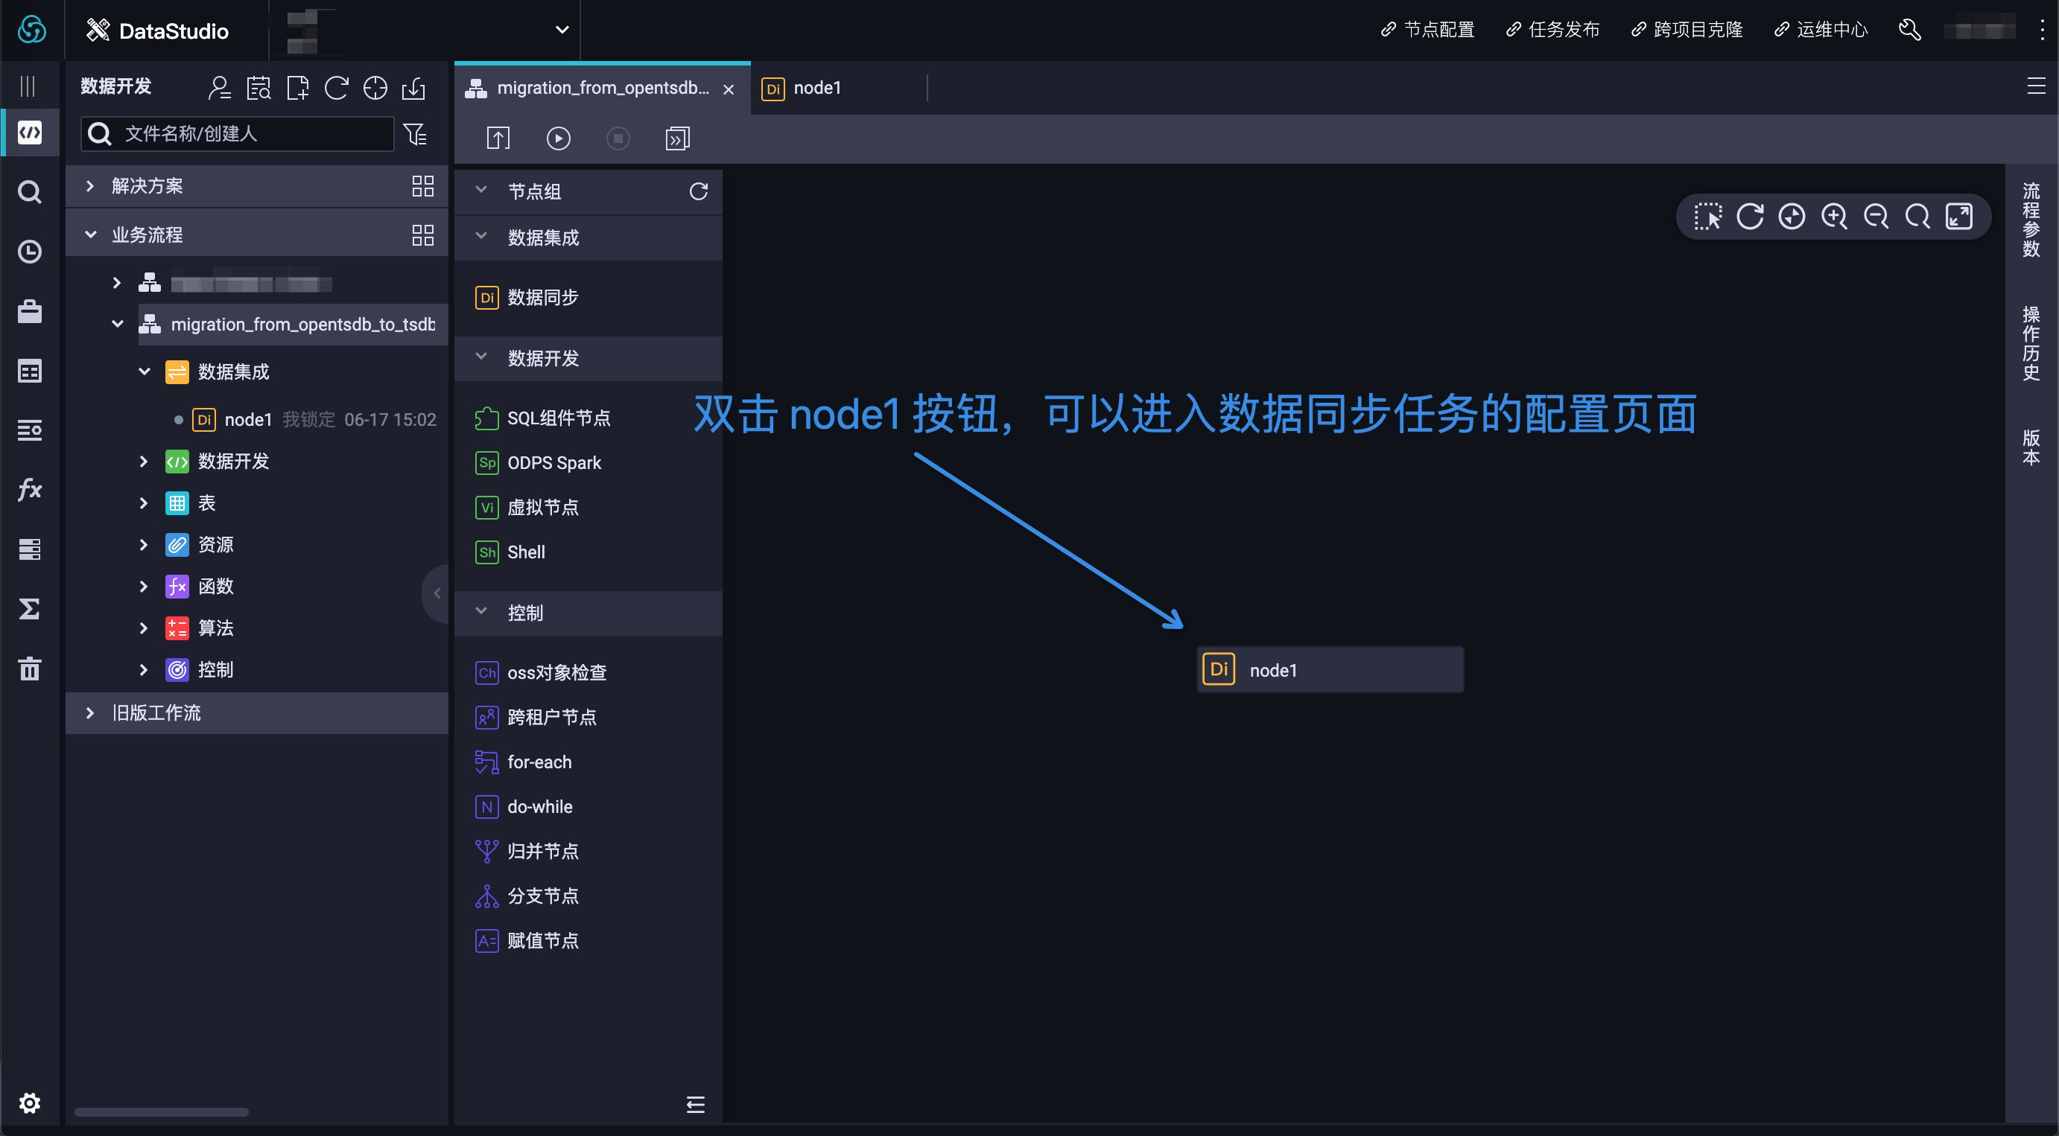Select the 归并节点 merge icon
2059x1136 pixels.
pos(484,851)
